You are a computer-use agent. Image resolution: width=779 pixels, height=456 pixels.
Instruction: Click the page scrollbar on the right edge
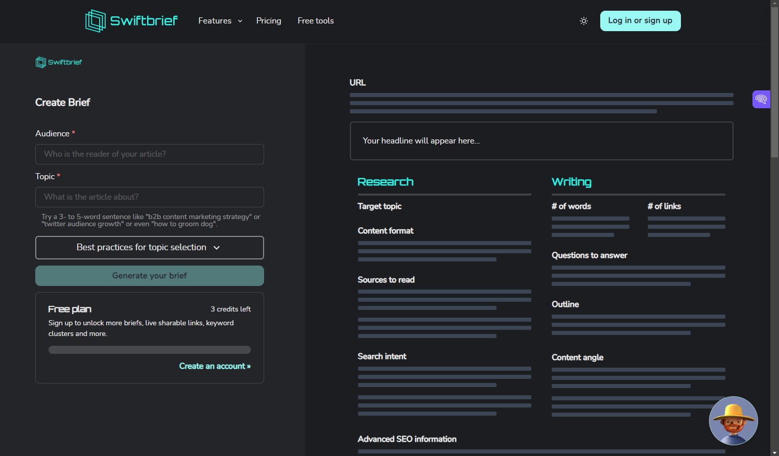pyautogui.click(x=774, y=77)
